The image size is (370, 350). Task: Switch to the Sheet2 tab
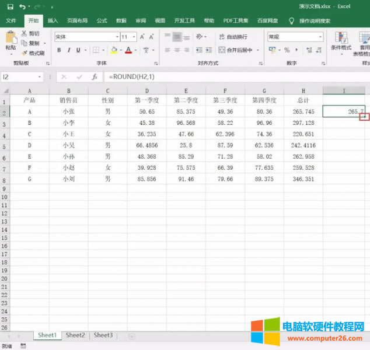tap(75, 335)
